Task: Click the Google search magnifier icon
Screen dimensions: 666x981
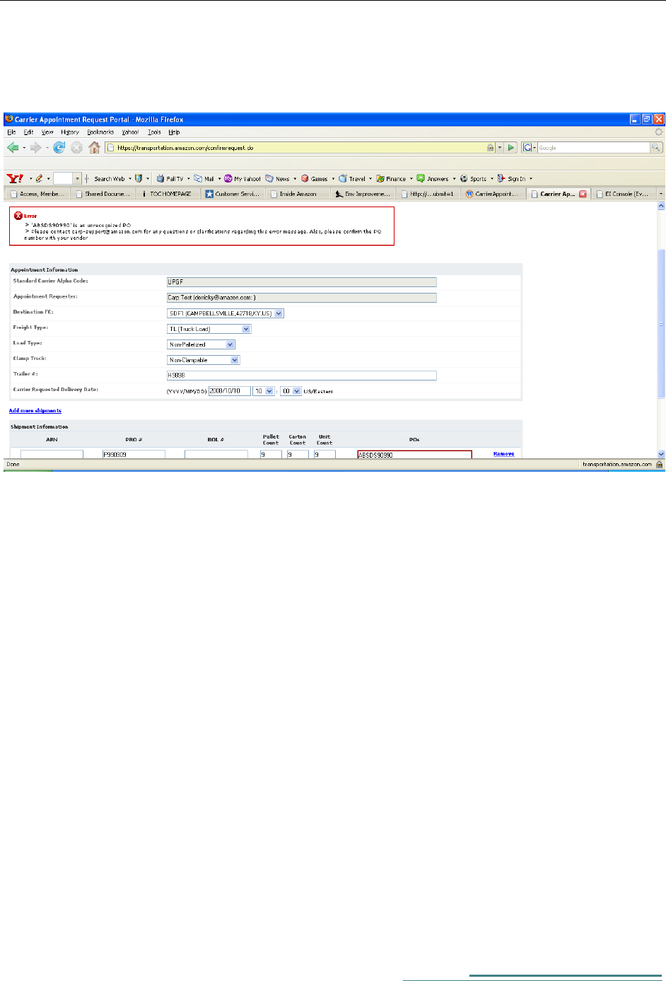Action: coord(656,147)
